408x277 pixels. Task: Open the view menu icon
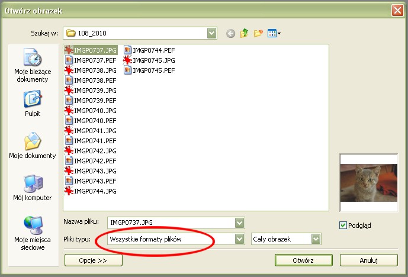(x=274, y=34)
